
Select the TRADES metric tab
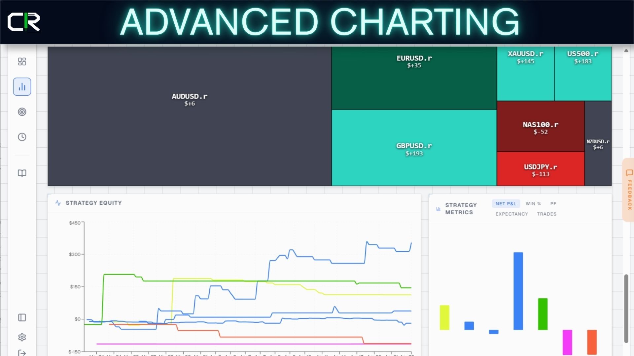pos(546,214)
